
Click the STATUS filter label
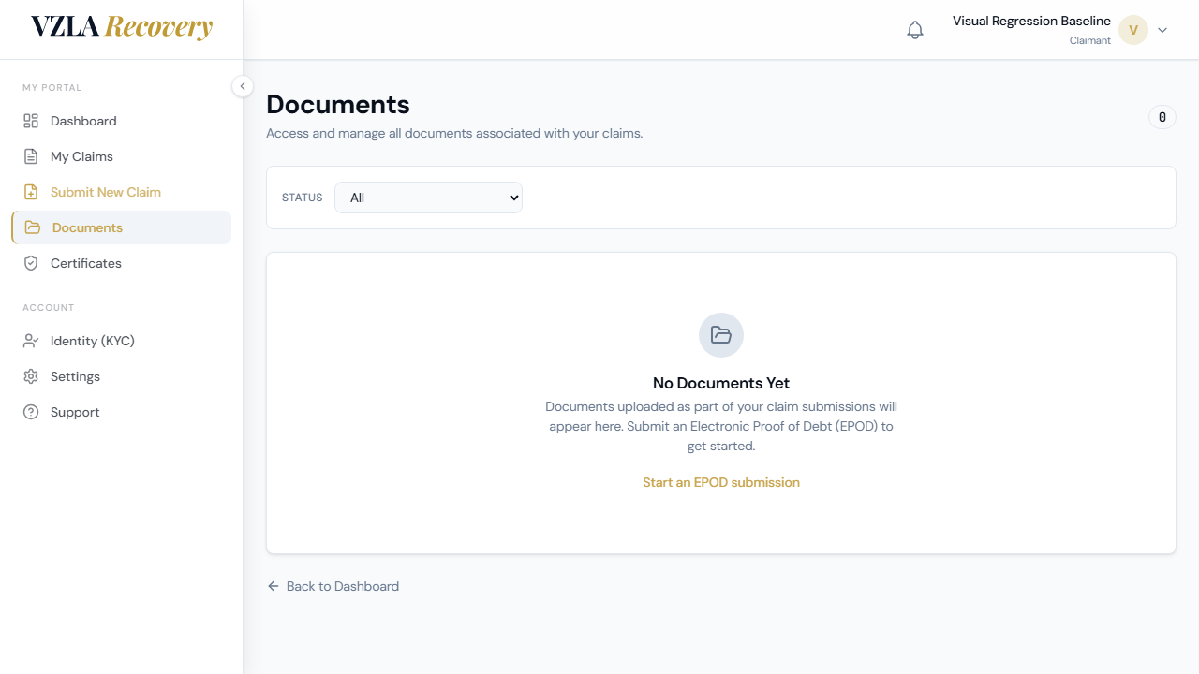[x=302, y=198]
